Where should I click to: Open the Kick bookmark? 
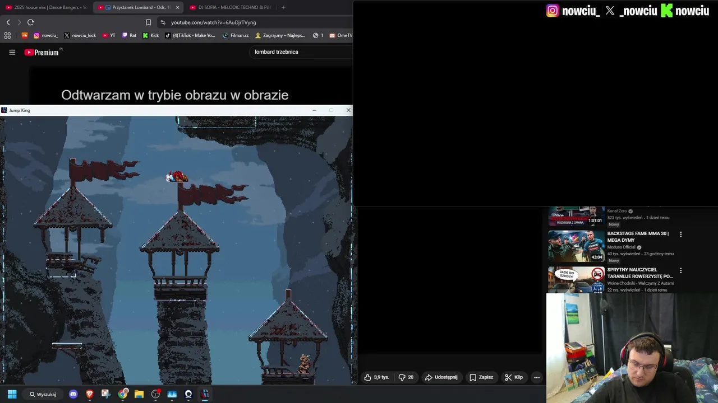(x=151, y=35)
